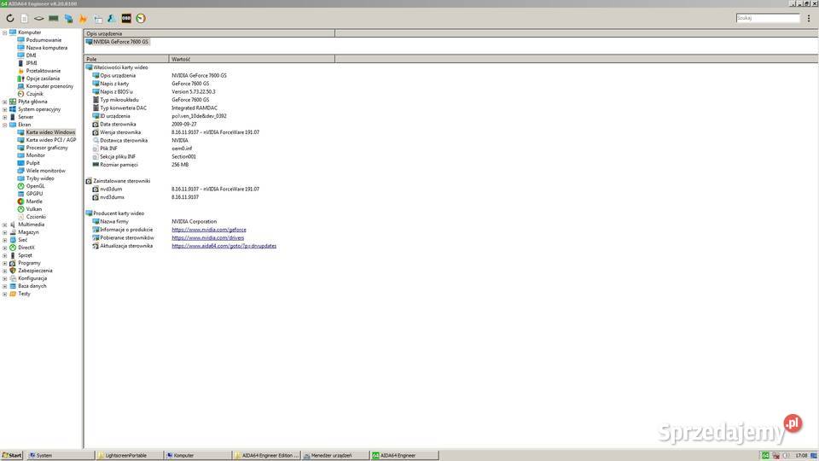This screenshot has height=461, width=819.
Task: Click the Windows Start button
Action: [12, 456]
